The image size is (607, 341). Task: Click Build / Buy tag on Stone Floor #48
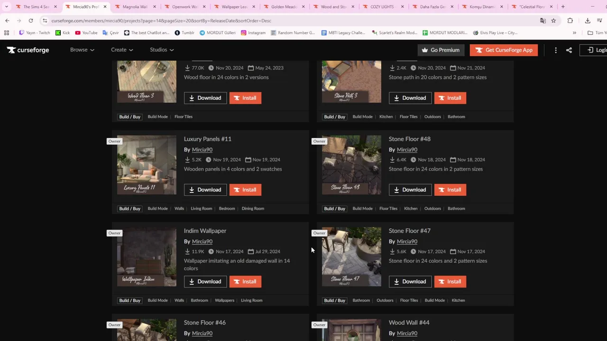(x=334, y=208)
